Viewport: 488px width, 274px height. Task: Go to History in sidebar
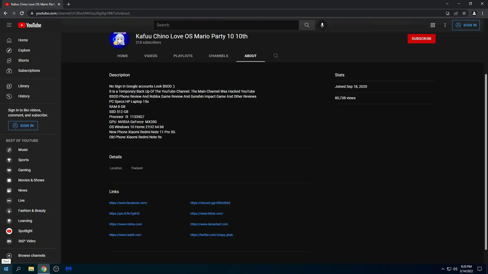tap(24, 96)
